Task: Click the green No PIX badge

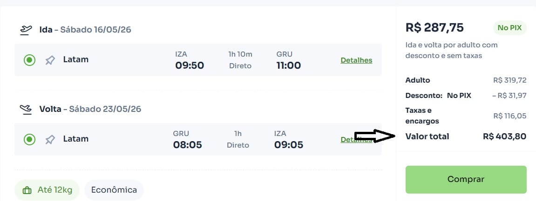Action: coord(509,28)
